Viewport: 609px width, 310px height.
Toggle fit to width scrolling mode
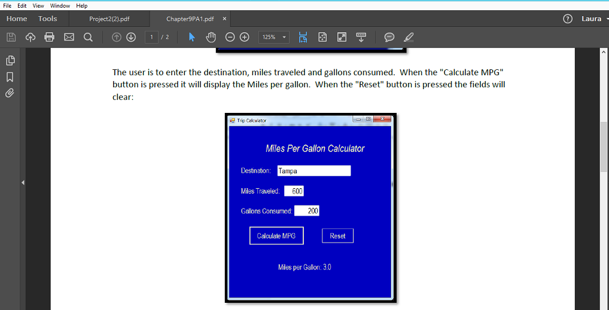click(x=303, y=37)
